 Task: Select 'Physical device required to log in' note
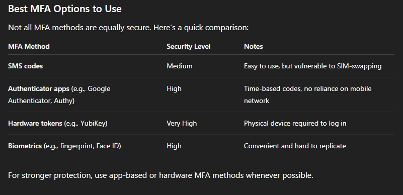(295, 124)
